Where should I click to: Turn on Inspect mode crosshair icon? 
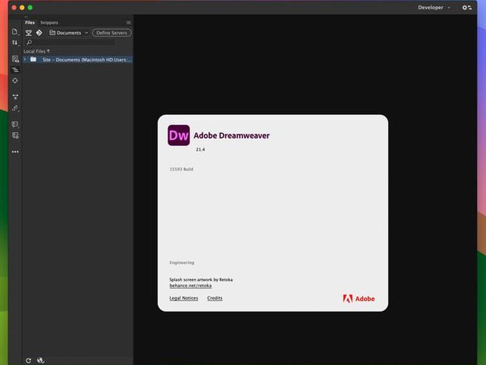click(15, 80)
